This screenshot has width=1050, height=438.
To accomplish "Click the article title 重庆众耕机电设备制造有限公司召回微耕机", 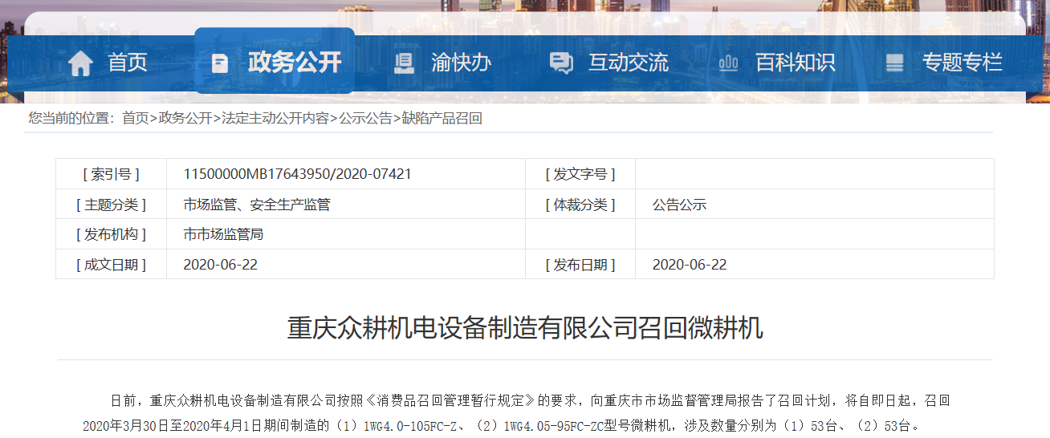I will (x=525, y=328).
